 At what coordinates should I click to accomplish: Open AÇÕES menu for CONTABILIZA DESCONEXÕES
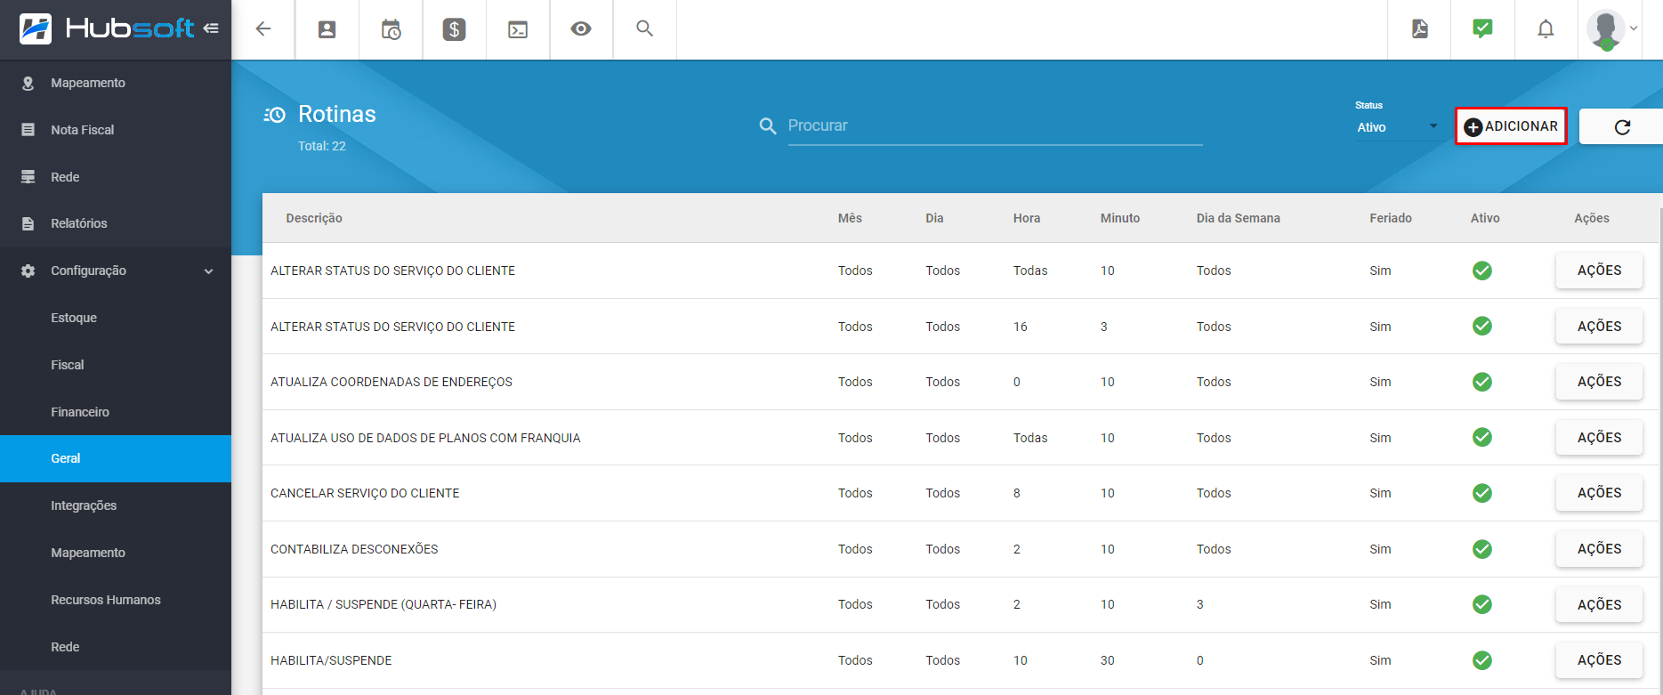[1599, 549]
